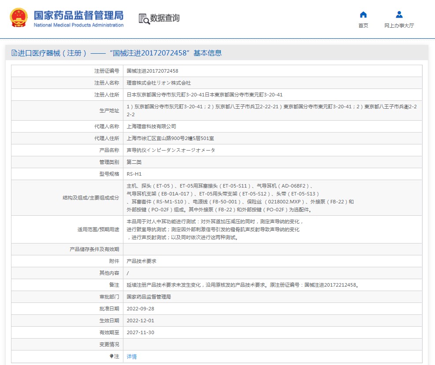Click the 结构及组成 description text
Screen dimensions: 435x365
pos(240,198)
